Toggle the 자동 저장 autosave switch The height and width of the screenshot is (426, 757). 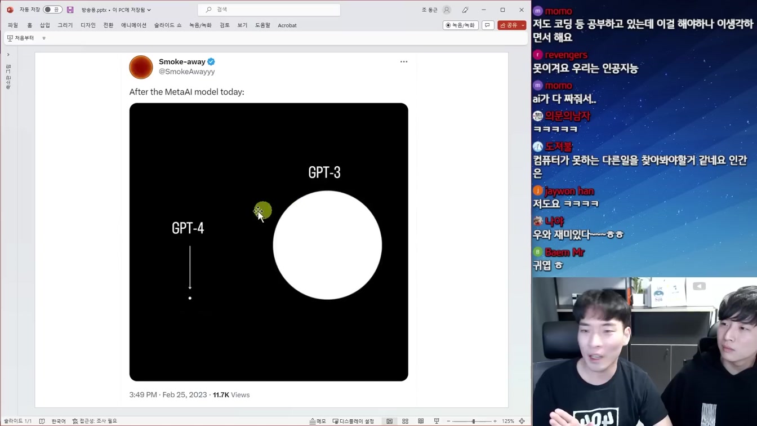point(52,10)
